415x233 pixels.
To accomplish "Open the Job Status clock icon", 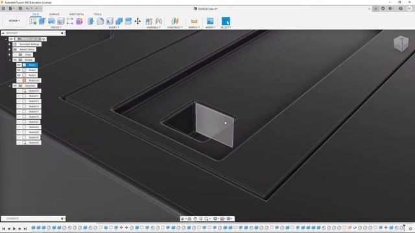I will 390,8.
